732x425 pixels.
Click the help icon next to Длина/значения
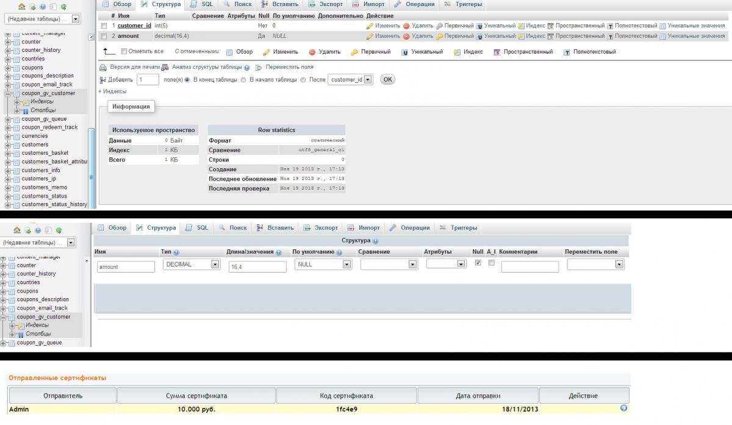pyautogui.click(x=279, y=252)
